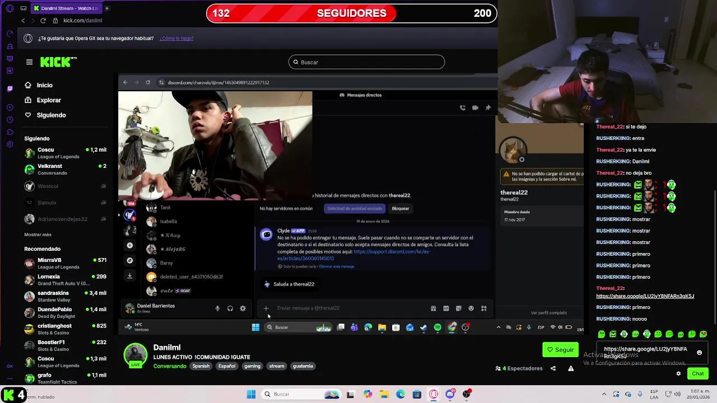Open offline Westcol channel entry
Image resolution: width=717 pixels, height=403 pixels.
[65, 186]
